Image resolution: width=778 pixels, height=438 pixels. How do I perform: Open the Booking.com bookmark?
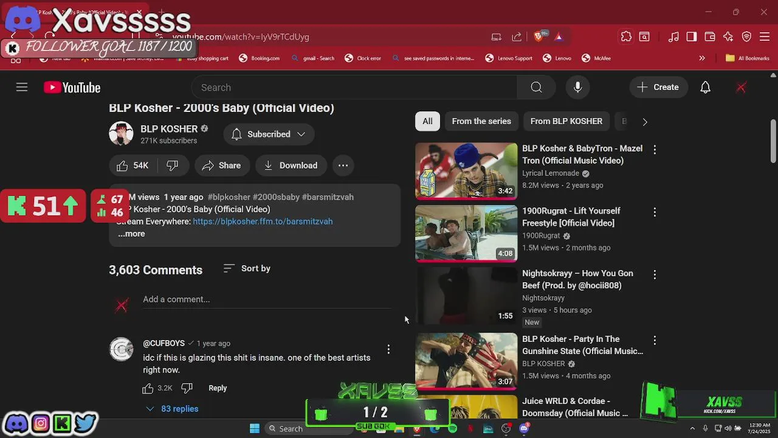click(259, 58)
